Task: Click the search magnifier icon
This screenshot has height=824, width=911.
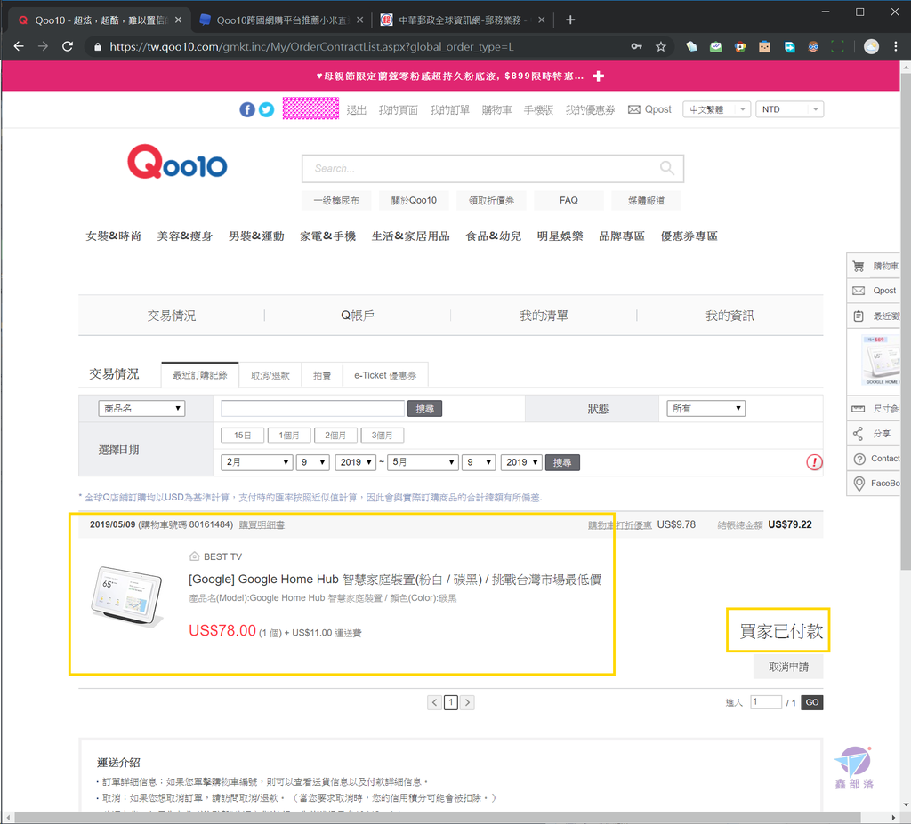Action: coord(667,168)
